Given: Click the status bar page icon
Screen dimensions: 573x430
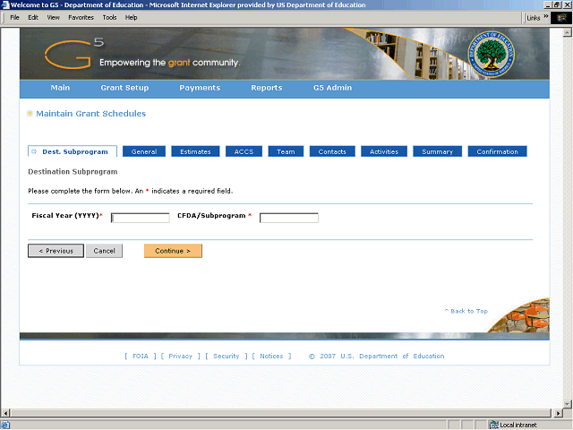Looking at the screenshot, I should [5, 425].
